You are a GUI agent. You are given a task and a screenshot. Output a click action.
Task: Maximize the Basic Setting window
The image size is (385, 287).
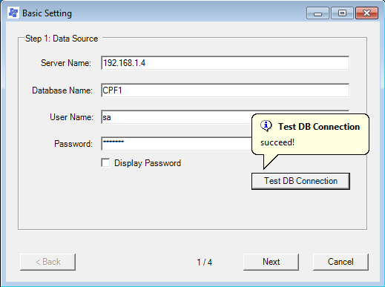pyautogui.click(x=342, y=13)
